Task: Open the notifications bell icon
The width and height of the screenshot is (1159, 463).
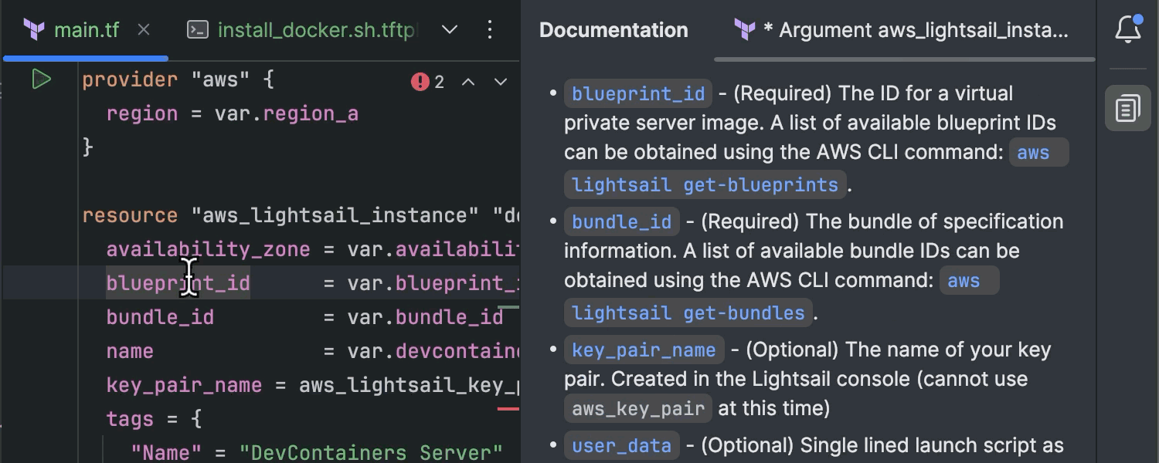Action: coord(1128,29)
